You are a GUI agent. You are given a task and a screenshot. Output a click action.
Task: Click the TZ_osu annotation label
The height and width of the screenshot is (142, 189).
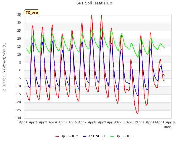(x=32, y=12)
